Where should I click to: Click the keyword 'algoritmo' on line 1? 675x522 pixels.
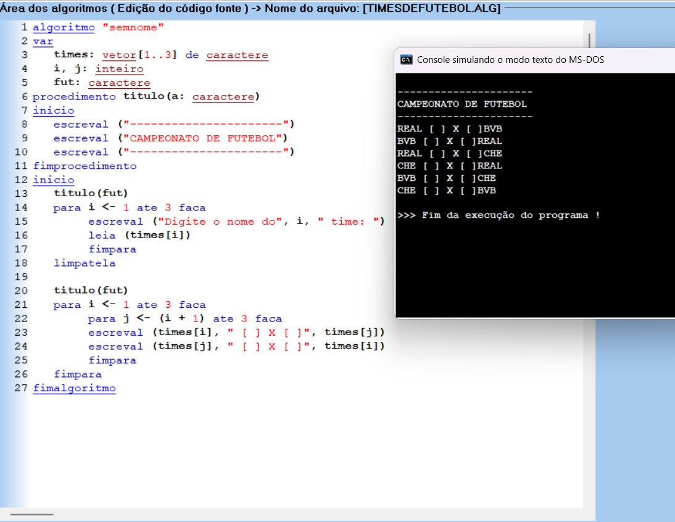point(64,28)
